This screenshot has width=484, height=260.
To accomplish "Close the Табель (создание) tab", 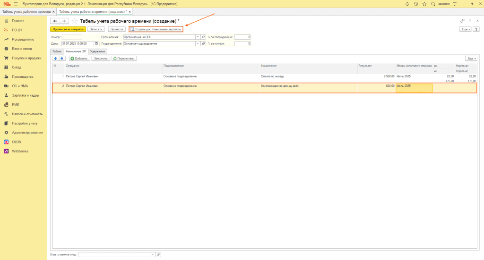I will pos(130,12).
